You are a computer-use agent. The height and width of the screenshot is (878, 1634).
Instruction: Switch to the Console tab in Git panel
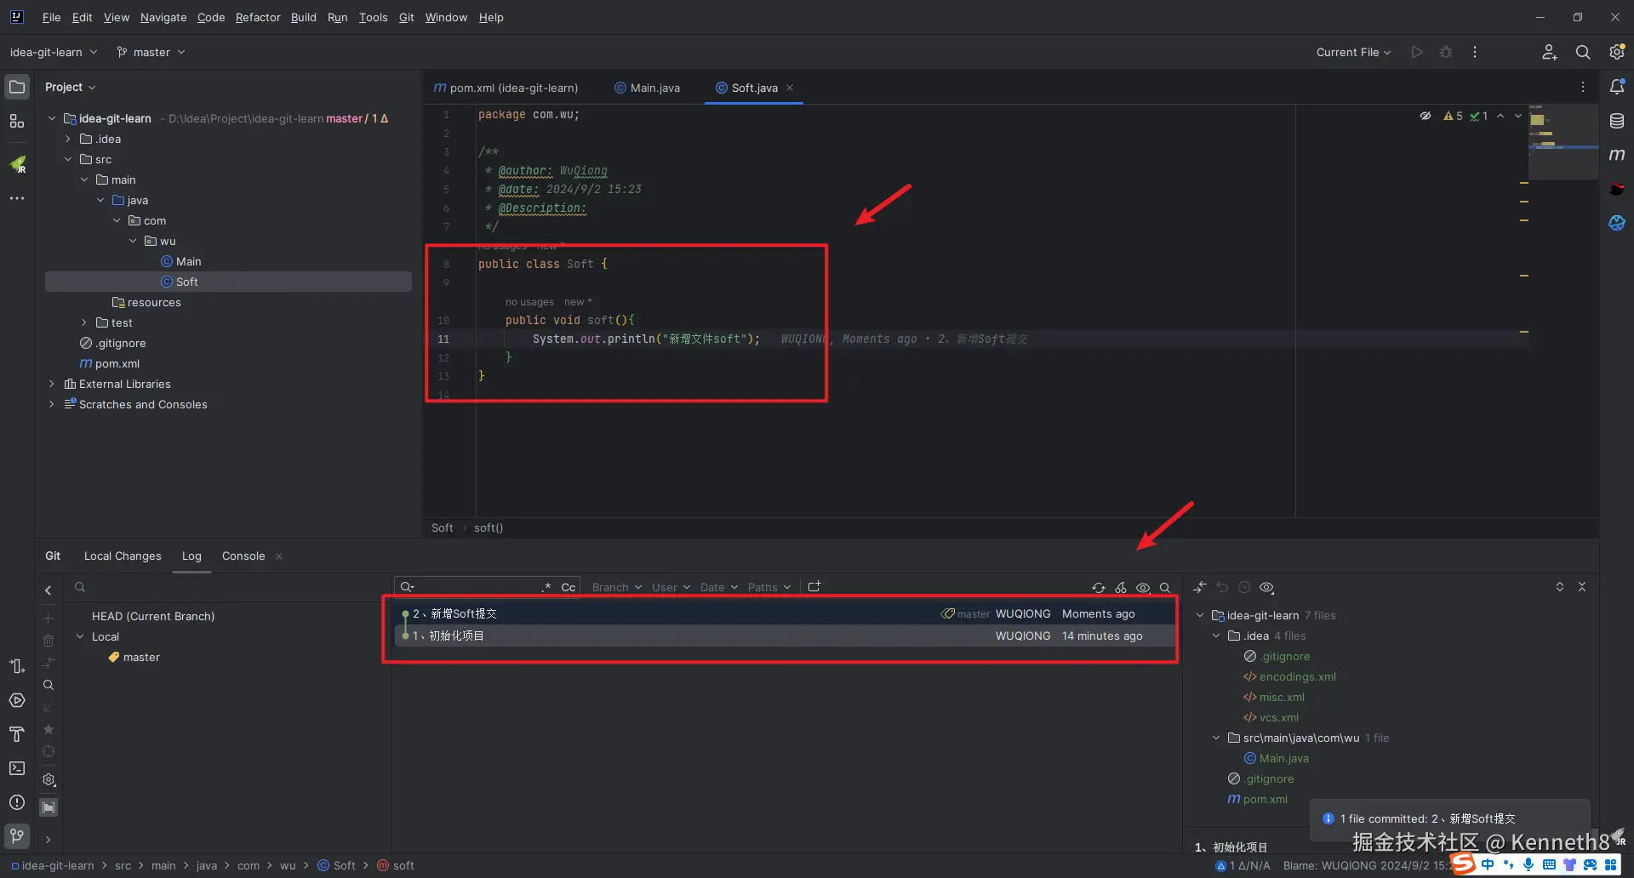(x=243, y=556)
